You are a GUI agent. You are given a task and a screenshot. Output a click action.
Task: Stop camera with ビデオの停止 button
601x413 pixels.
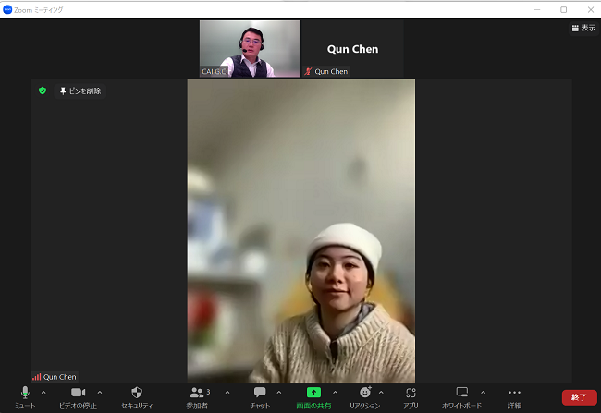[79, 397]
